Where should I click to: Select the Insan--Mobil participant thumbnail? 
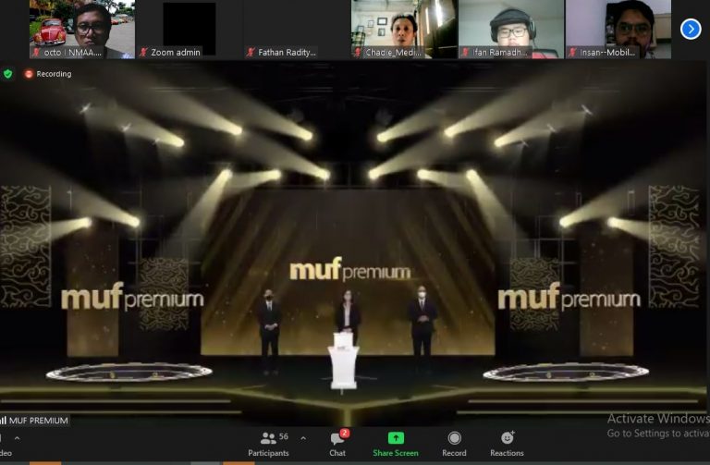[x=618, y=30]
